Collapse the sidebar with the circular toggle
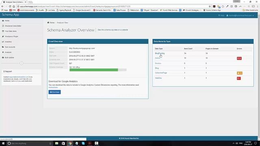 coord(22,63)
